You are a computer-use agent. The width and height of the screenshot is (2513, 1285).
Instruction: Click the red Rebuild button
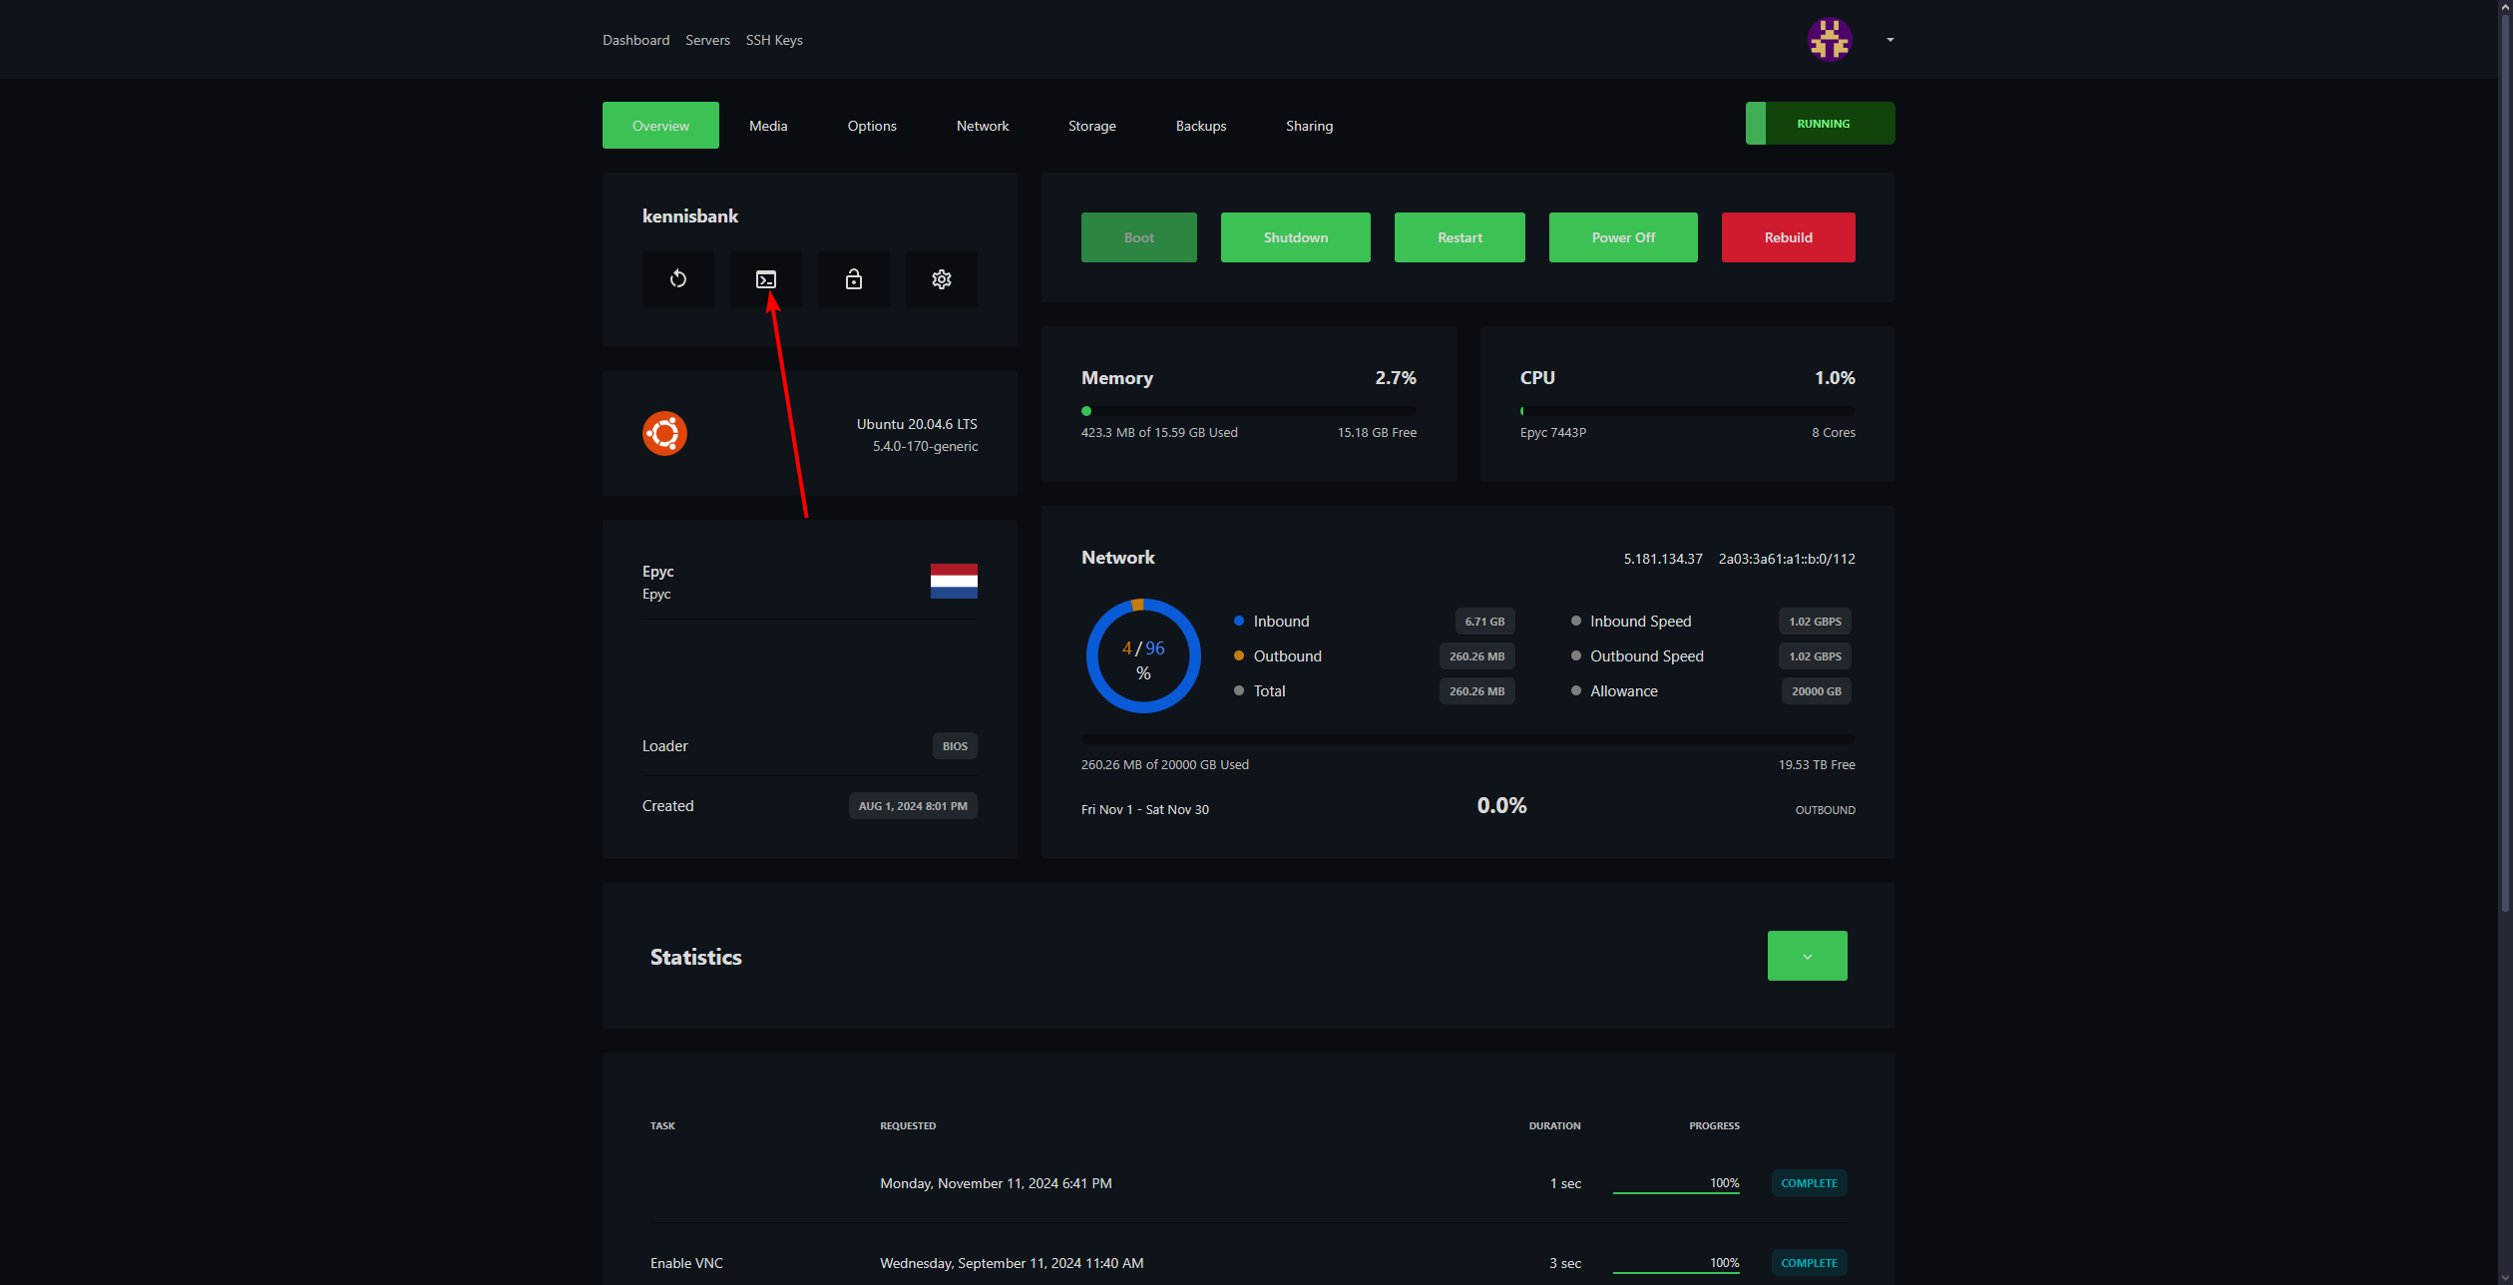1787,237
